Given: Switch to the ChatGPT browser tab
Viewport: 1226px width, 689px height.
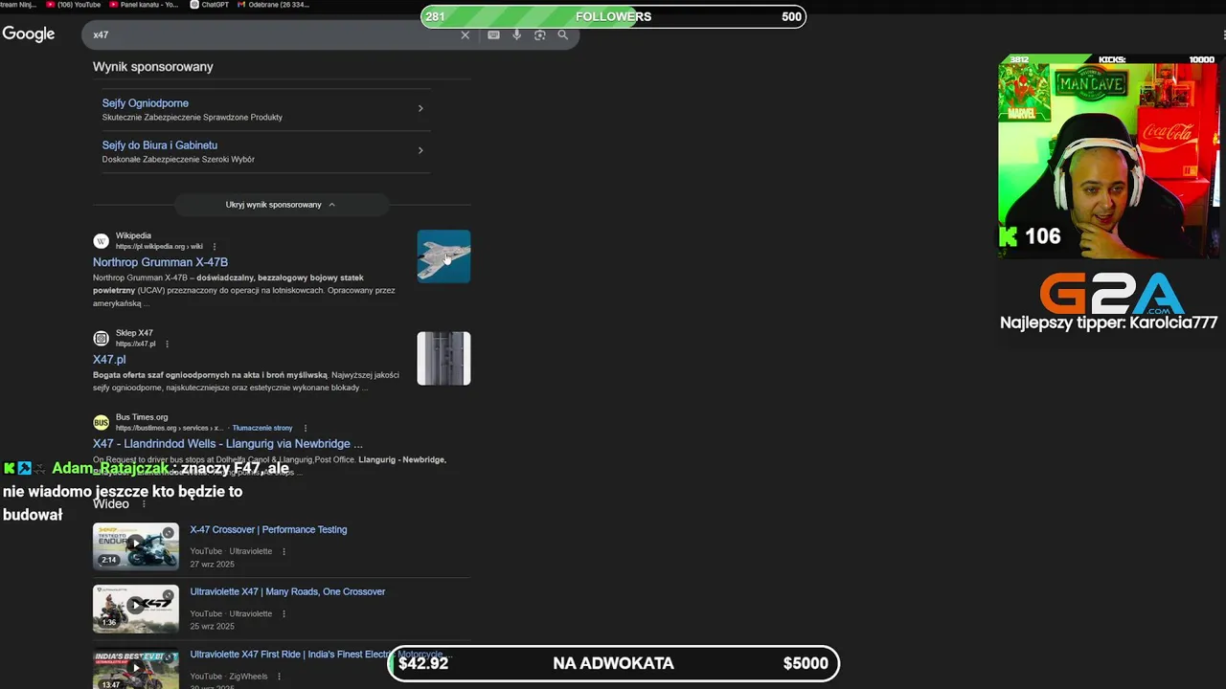Looking at the screenshot, I should coord(209,5).
